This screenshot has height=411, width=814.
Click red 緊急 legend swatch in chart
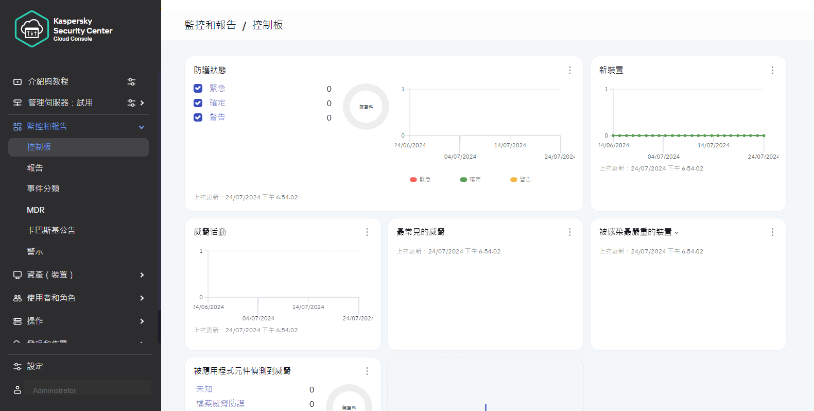413,180
